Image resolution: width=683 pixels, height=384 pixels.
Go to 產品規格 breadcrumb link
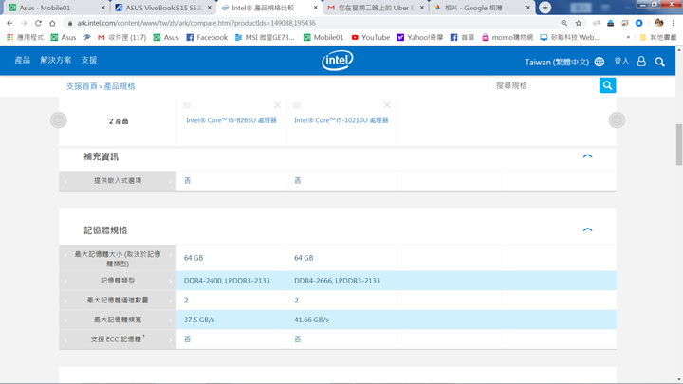tap(120, 86)
